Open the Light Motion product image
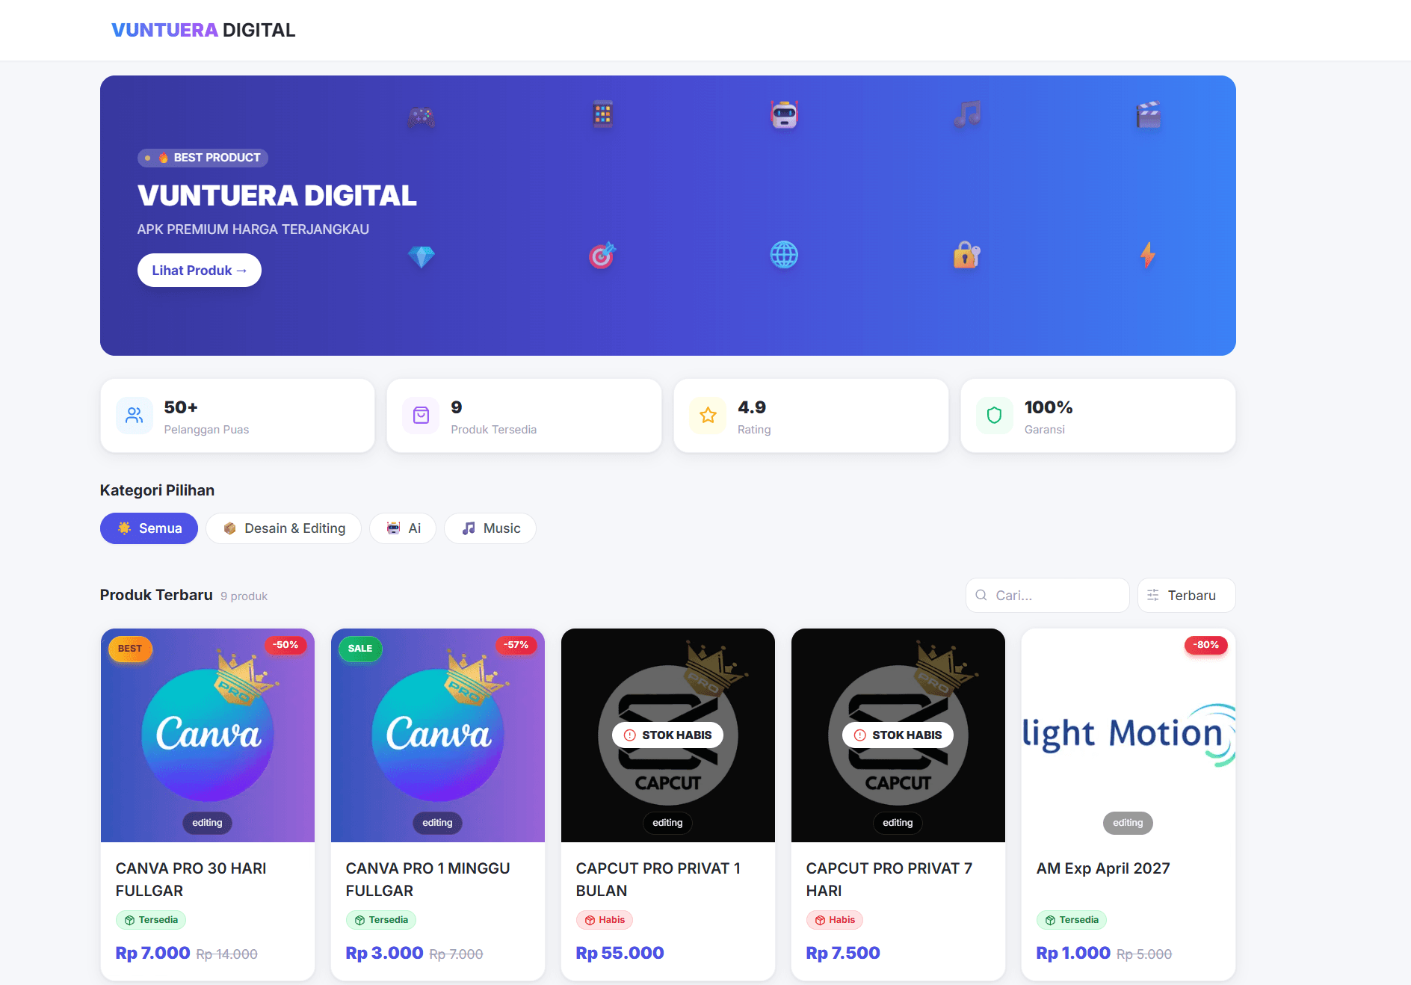1411x985 pixels. pyautogui.click(x=1129, y=735)
